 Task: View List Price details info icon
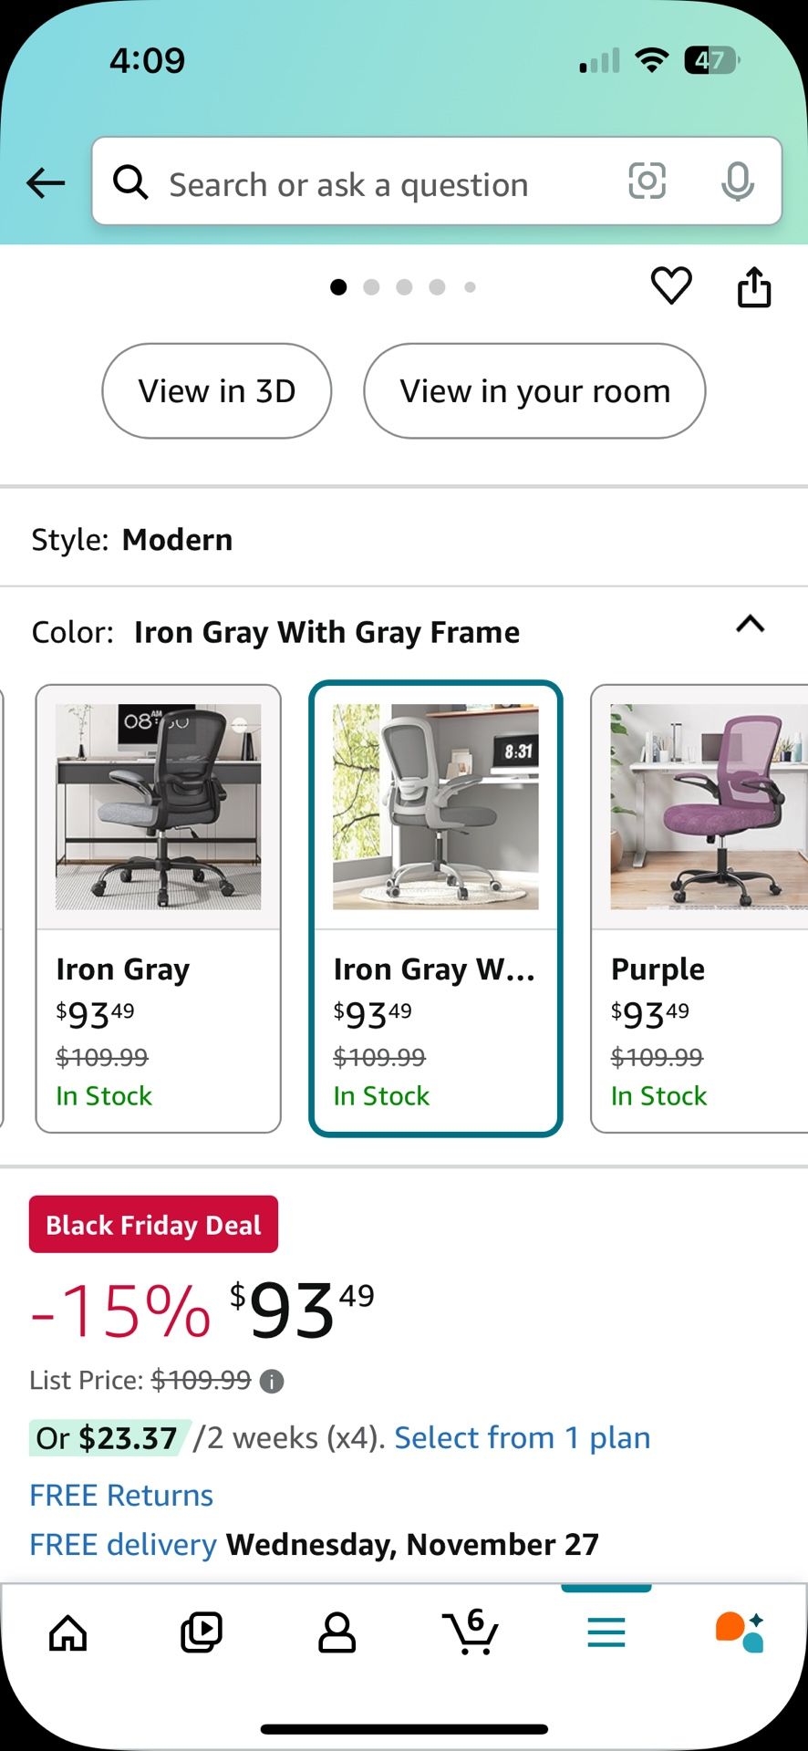click(270, 1380)
